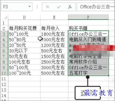
Task: Click the formula bar text Office办公三合一
Action: pos(97,7)
